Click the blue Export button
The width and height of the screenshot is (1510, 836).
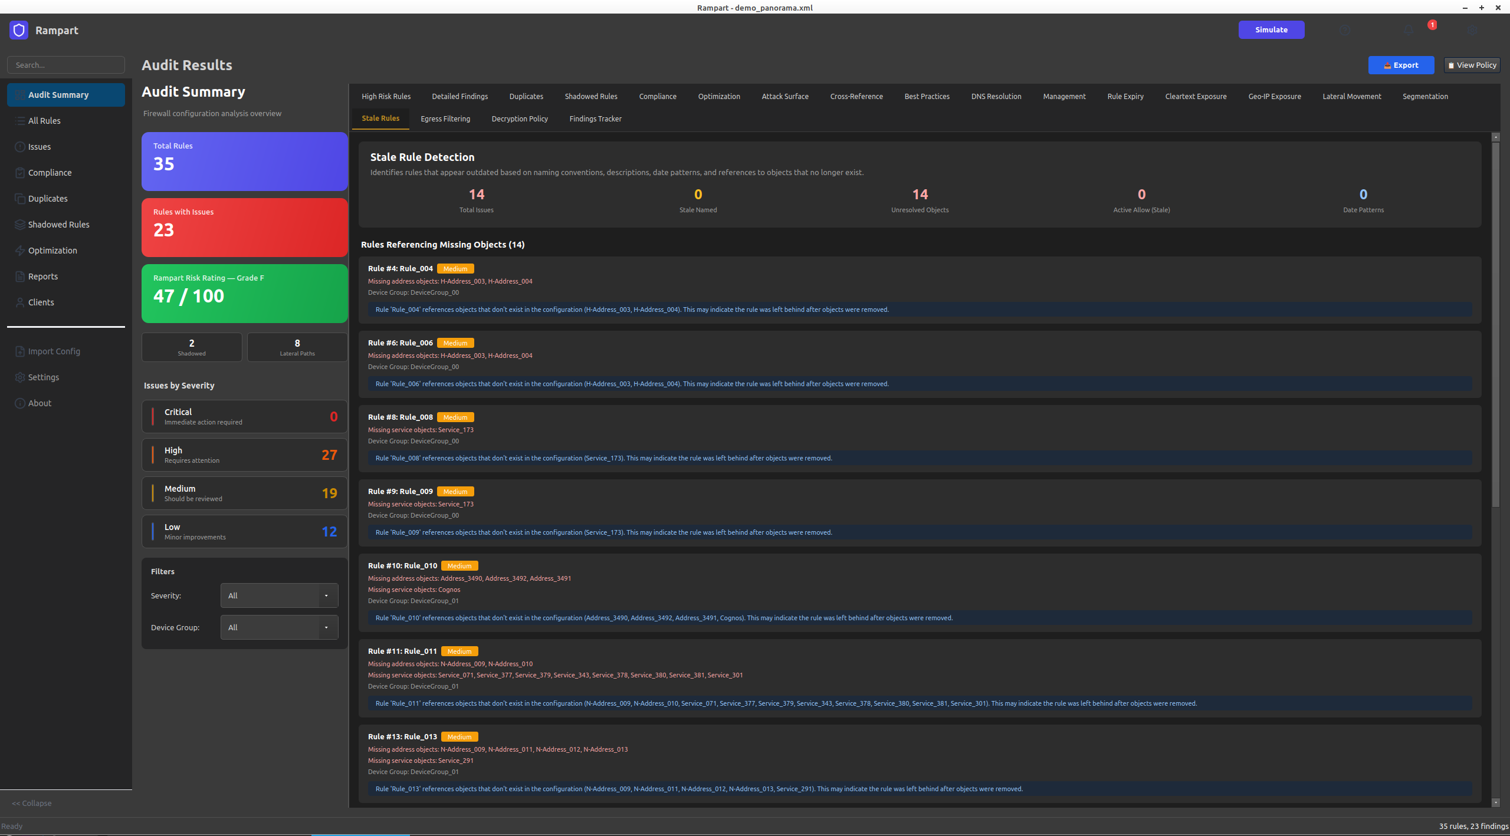(x=1401, y=65)
